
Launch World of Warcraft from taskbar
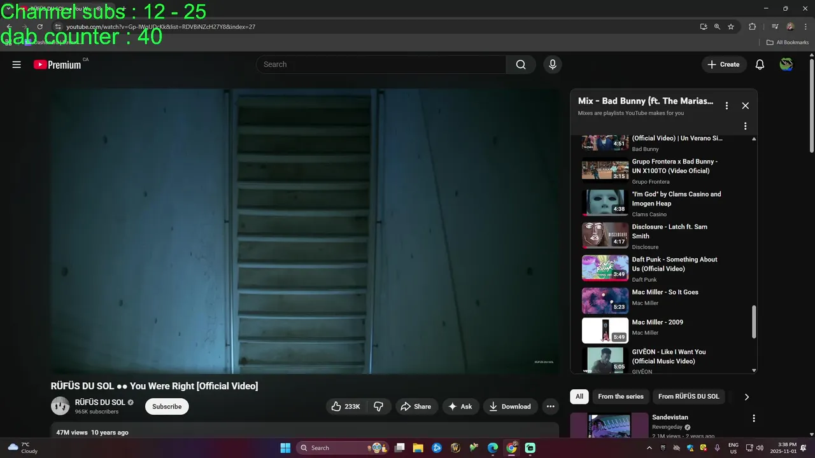pyautogui.click(x=455, y=448)
